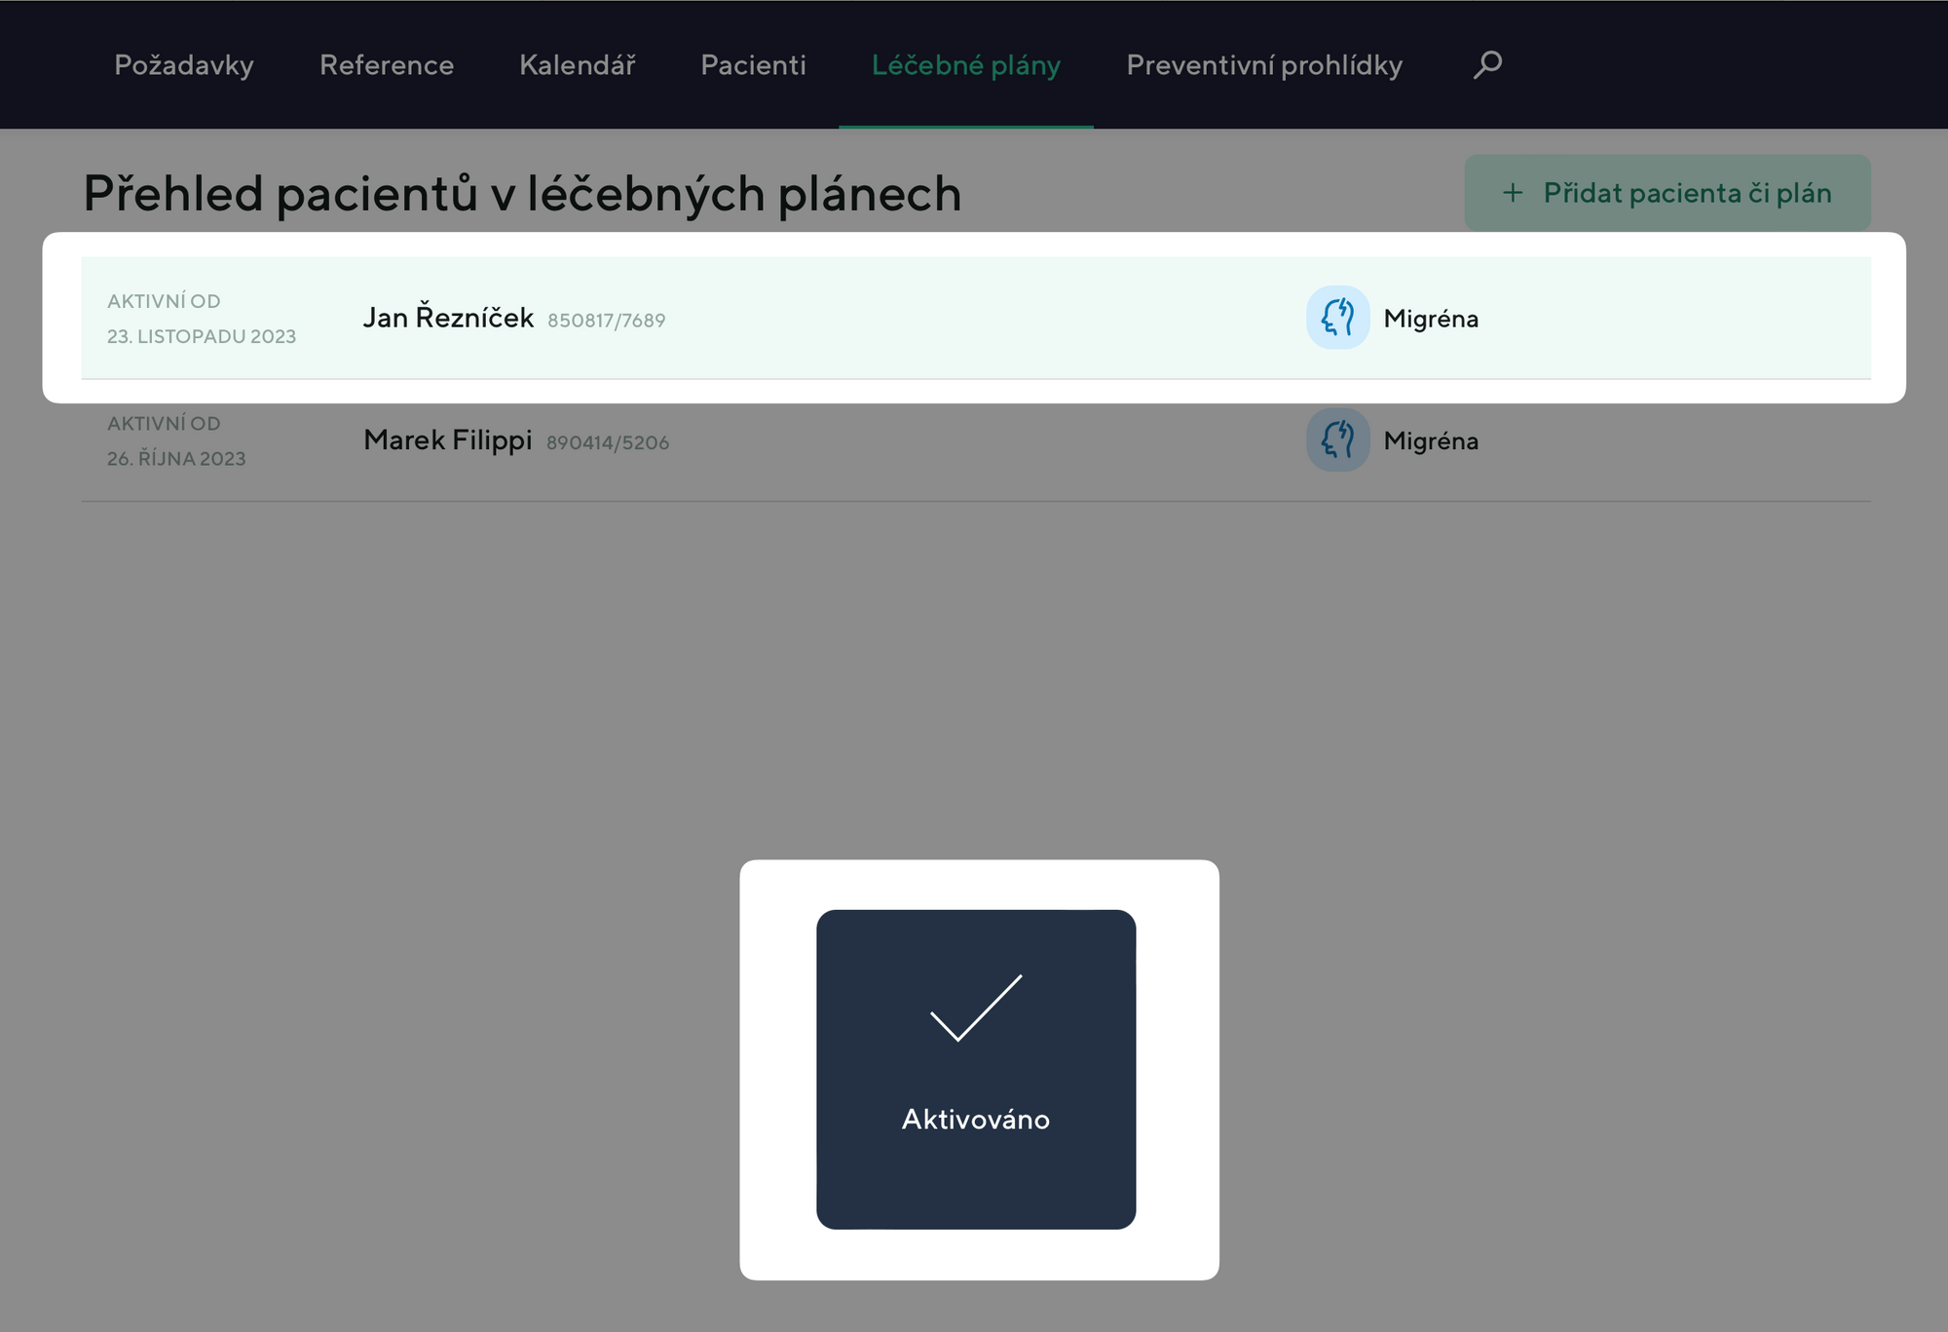Click the birth number 890414/5206
The height and width of the screenshot is (1332, 1948).
tap(608, 443)
